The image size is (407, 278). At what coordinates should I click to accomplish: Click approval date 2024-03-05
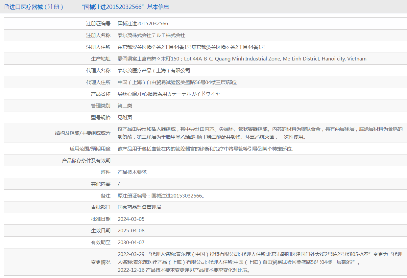tap(131, 219)
